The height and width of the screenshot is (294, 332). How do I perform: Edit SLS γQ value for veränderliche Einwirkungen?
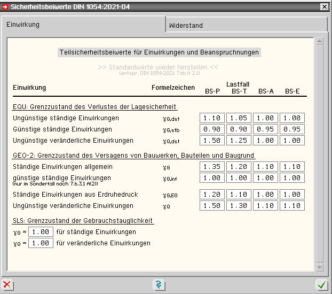(41, 243)
